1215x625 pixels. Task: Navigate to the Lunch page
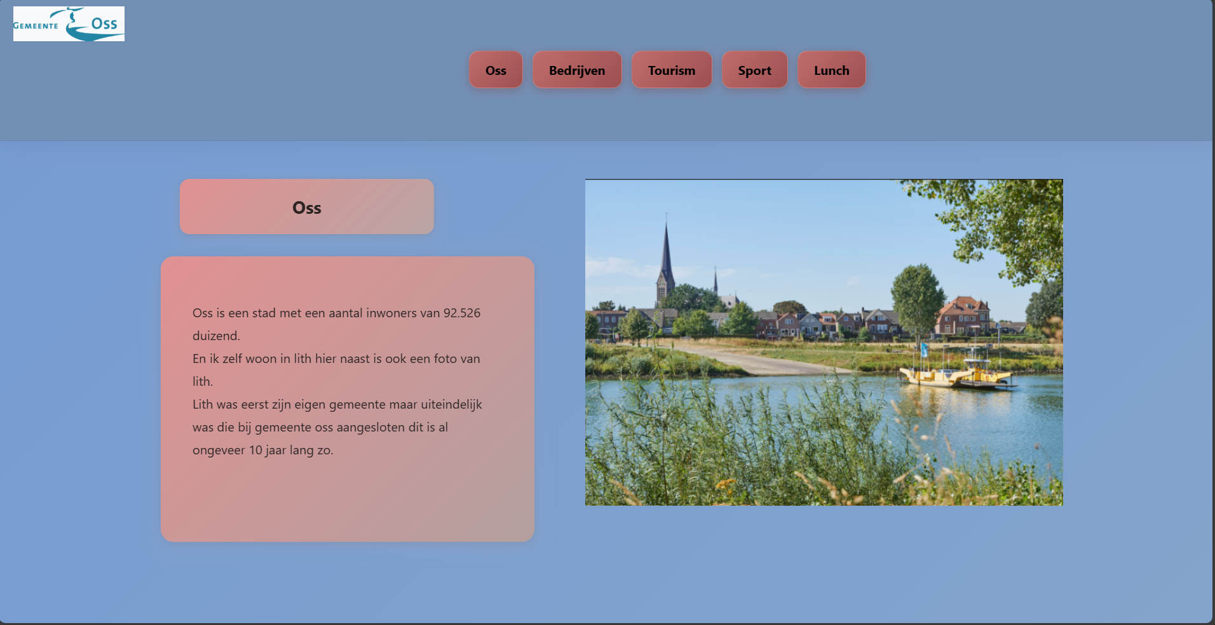pyautogui.click(x=831, y=70)
